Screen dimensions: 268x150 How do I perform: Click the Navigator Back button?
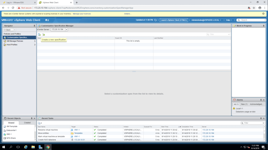point(8,30)
